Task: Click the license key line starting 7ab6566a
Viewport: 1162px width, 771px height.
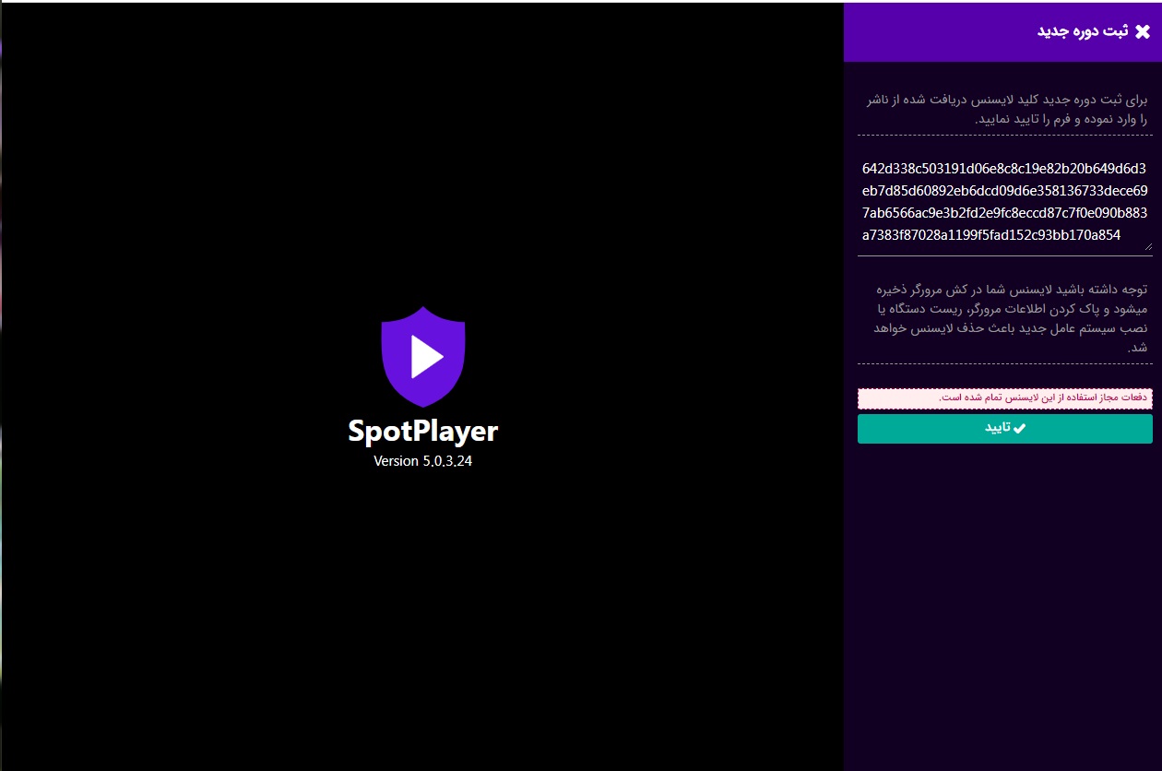Action: point(1003,213)
